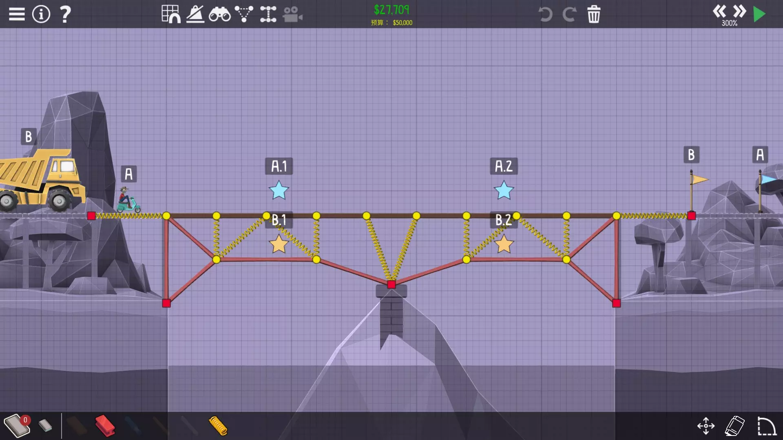This screenshot has width=783, height=440.
Task: Click the A.1 checkpoint label
Action: point(279,166)
